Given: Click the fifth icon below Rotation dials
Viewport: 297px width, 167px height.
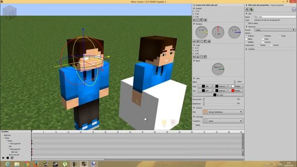Looking at the screenshot, I should coord(209,41).
